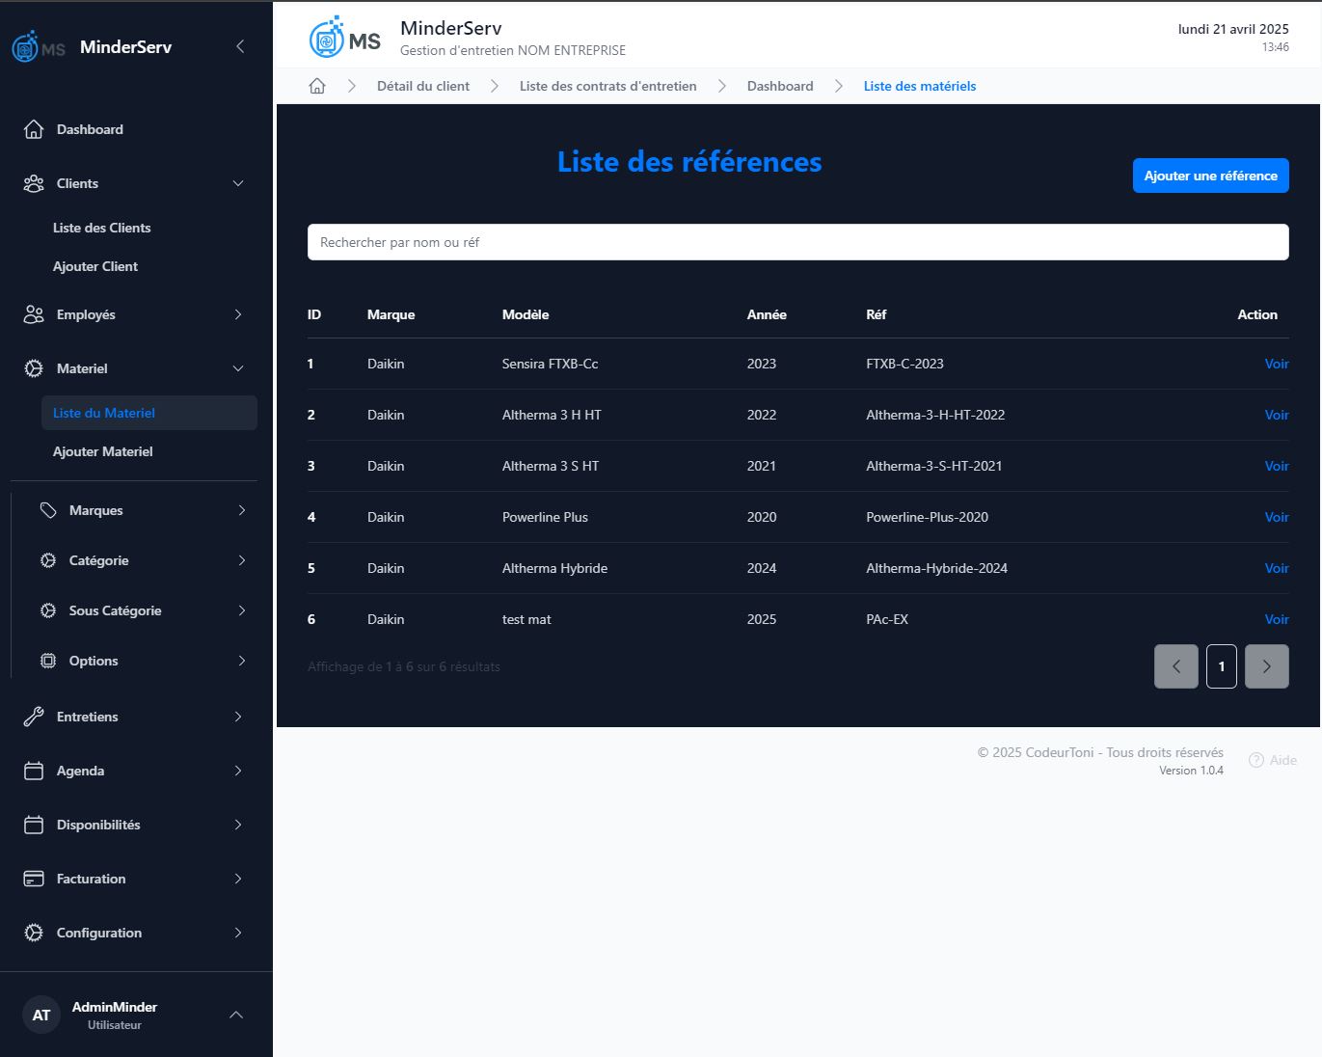Image resolution: width=1322 pixels, height=1057 pixels.
Task: Click the Clients people icon
Action: coord(34,183)
